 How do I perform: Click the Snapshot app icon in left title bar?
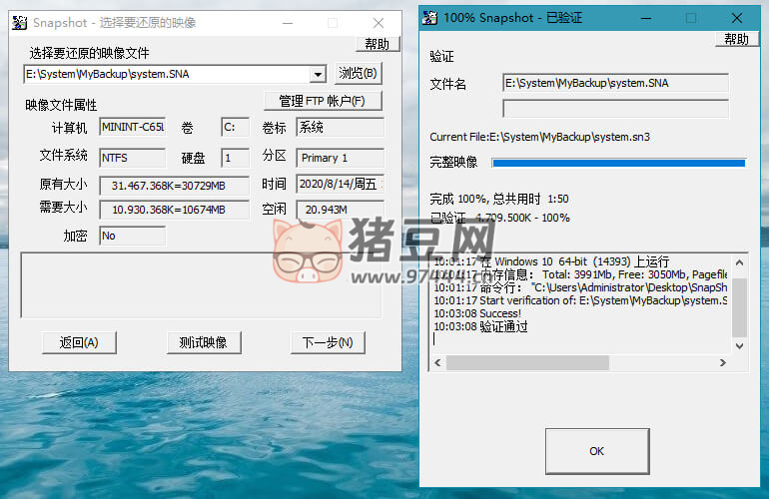[x=20, y=22]
